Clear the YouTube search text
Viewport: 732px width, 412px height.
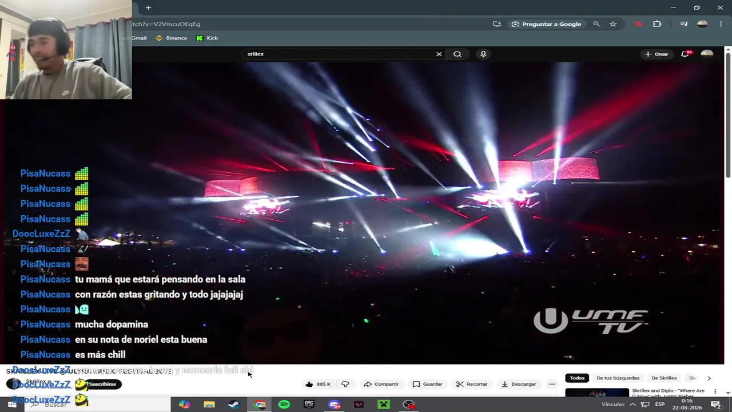pos(439,54)
